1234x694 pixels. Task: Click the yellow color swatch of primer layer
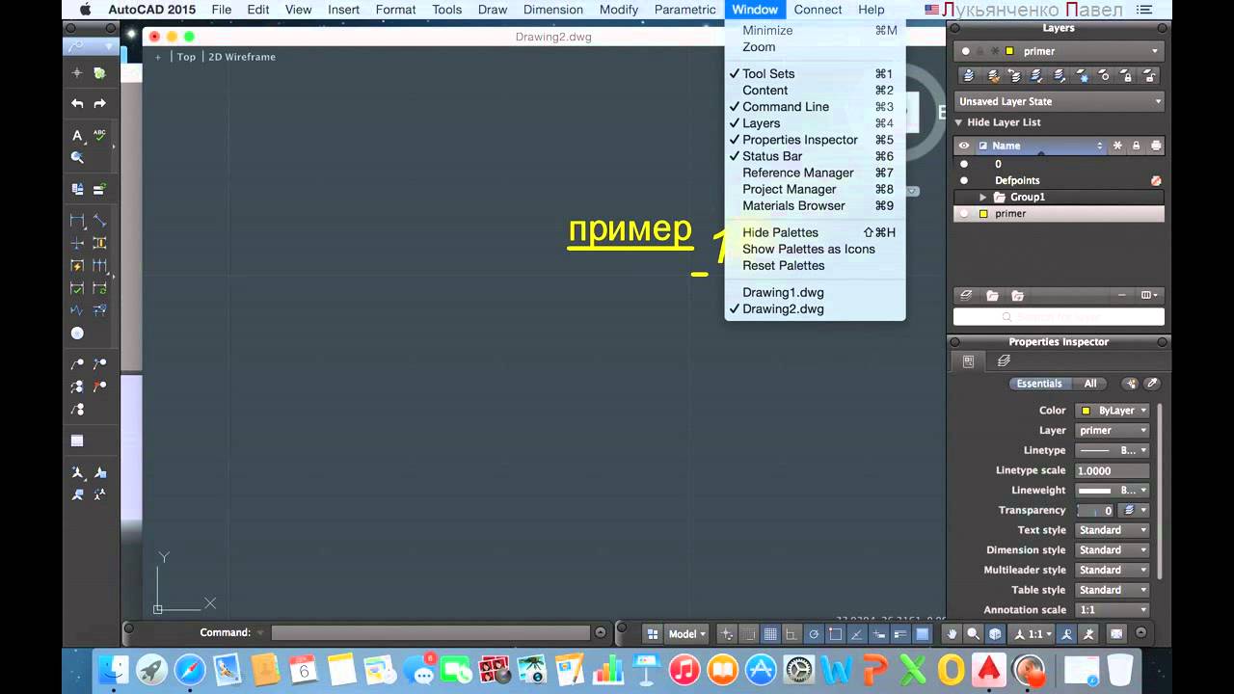click(x=983, y=214)
